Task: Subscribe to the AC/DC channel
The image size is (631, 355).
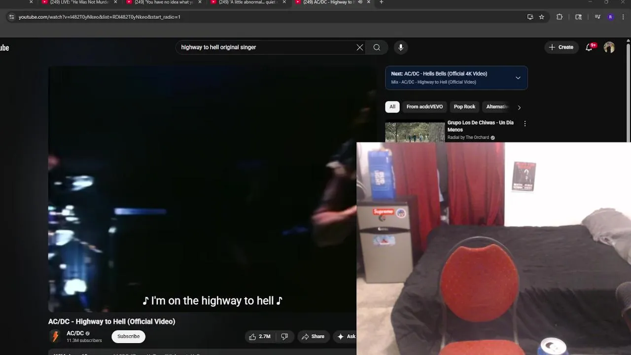Action: [128, 336]
